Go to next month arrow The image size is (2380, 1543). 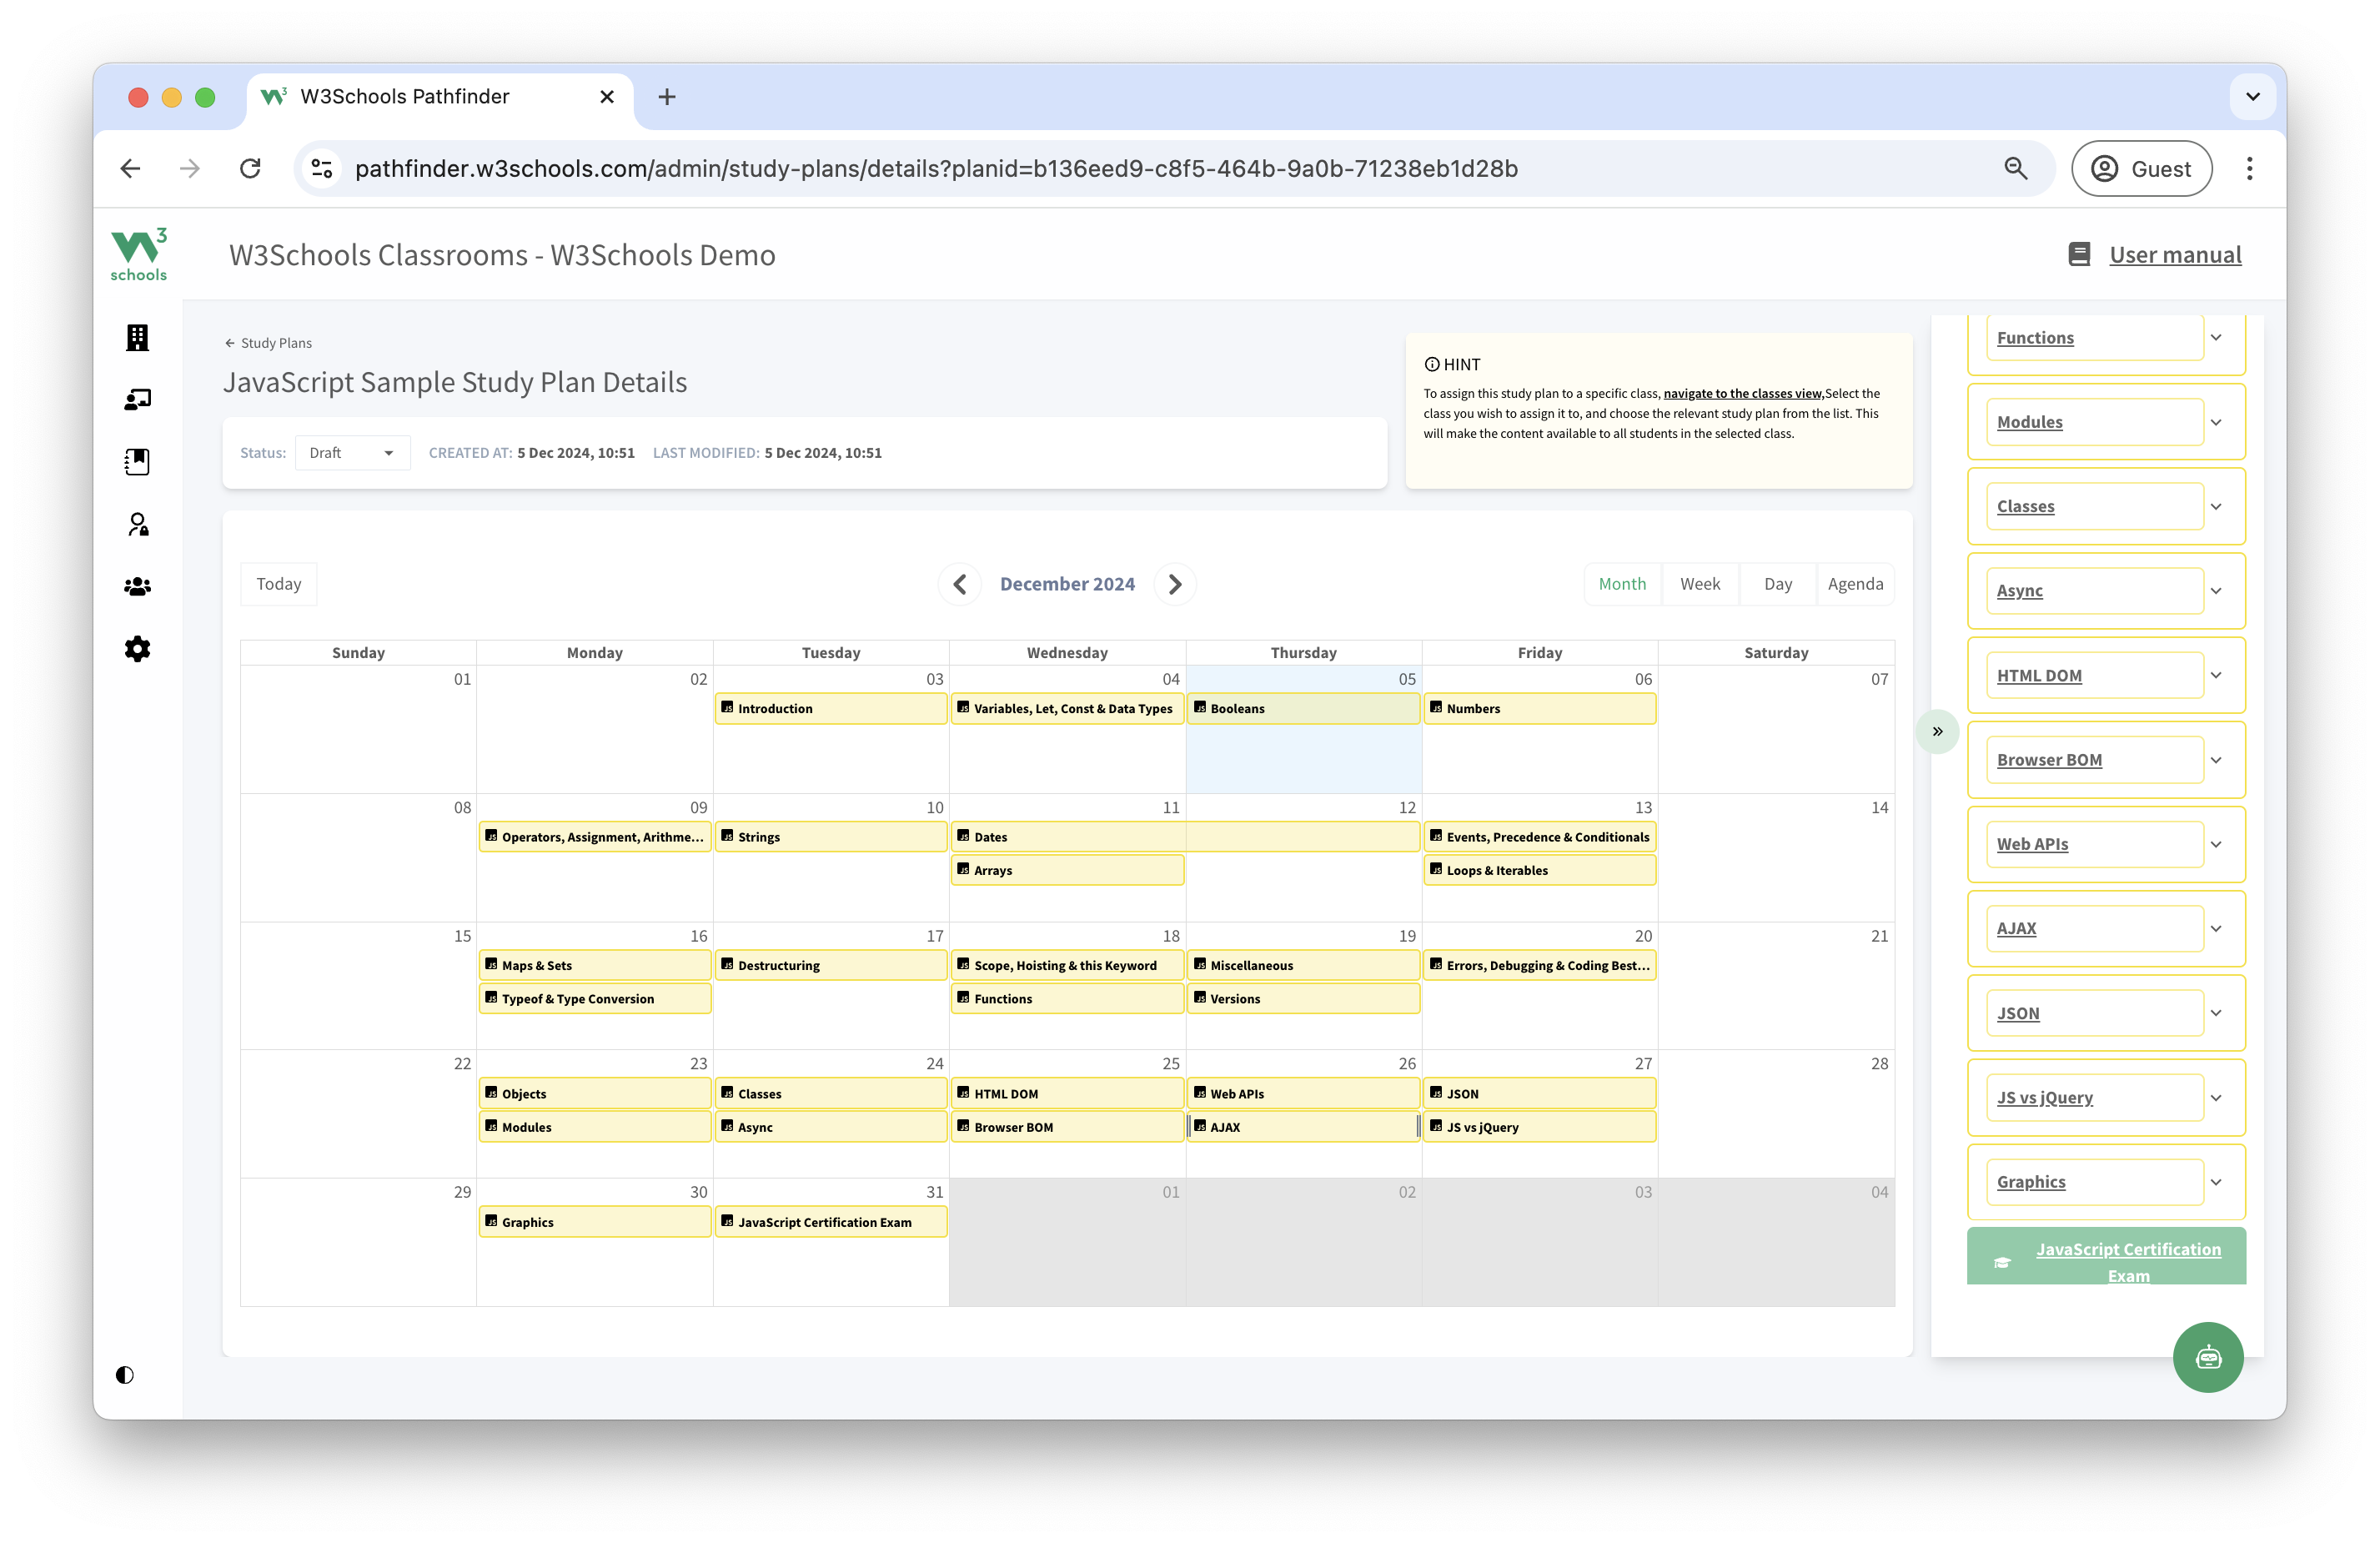coord(1175,584)
